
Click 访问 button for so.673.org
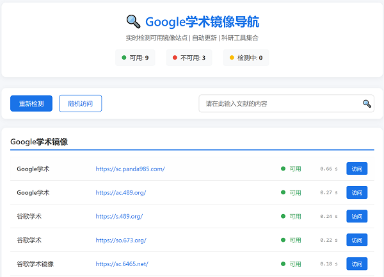tap(357, 240)
